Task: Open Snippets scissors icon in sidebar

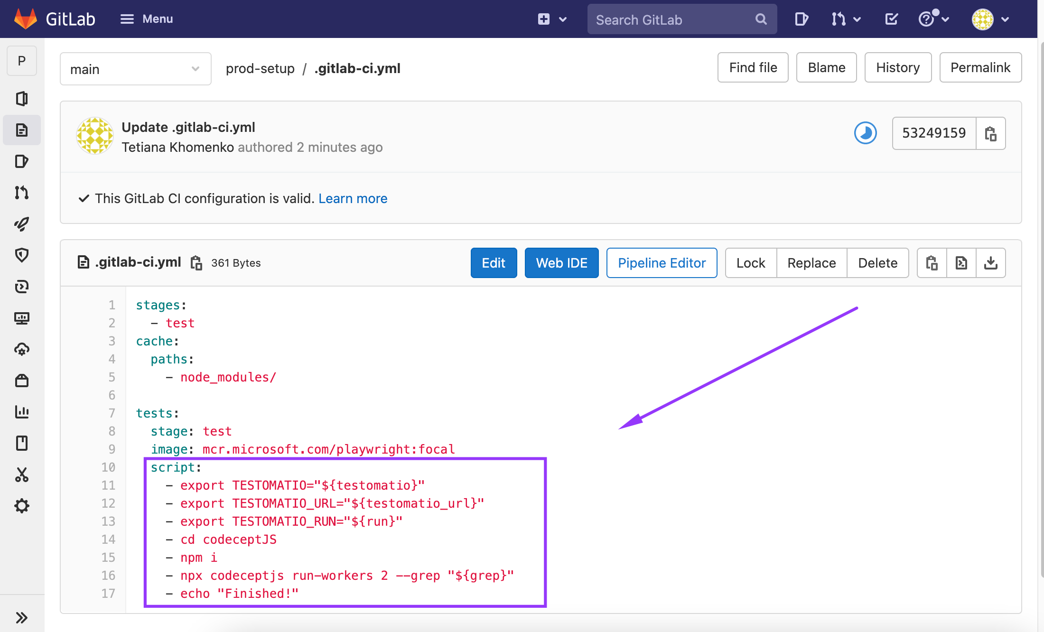Action: [22, 474]
